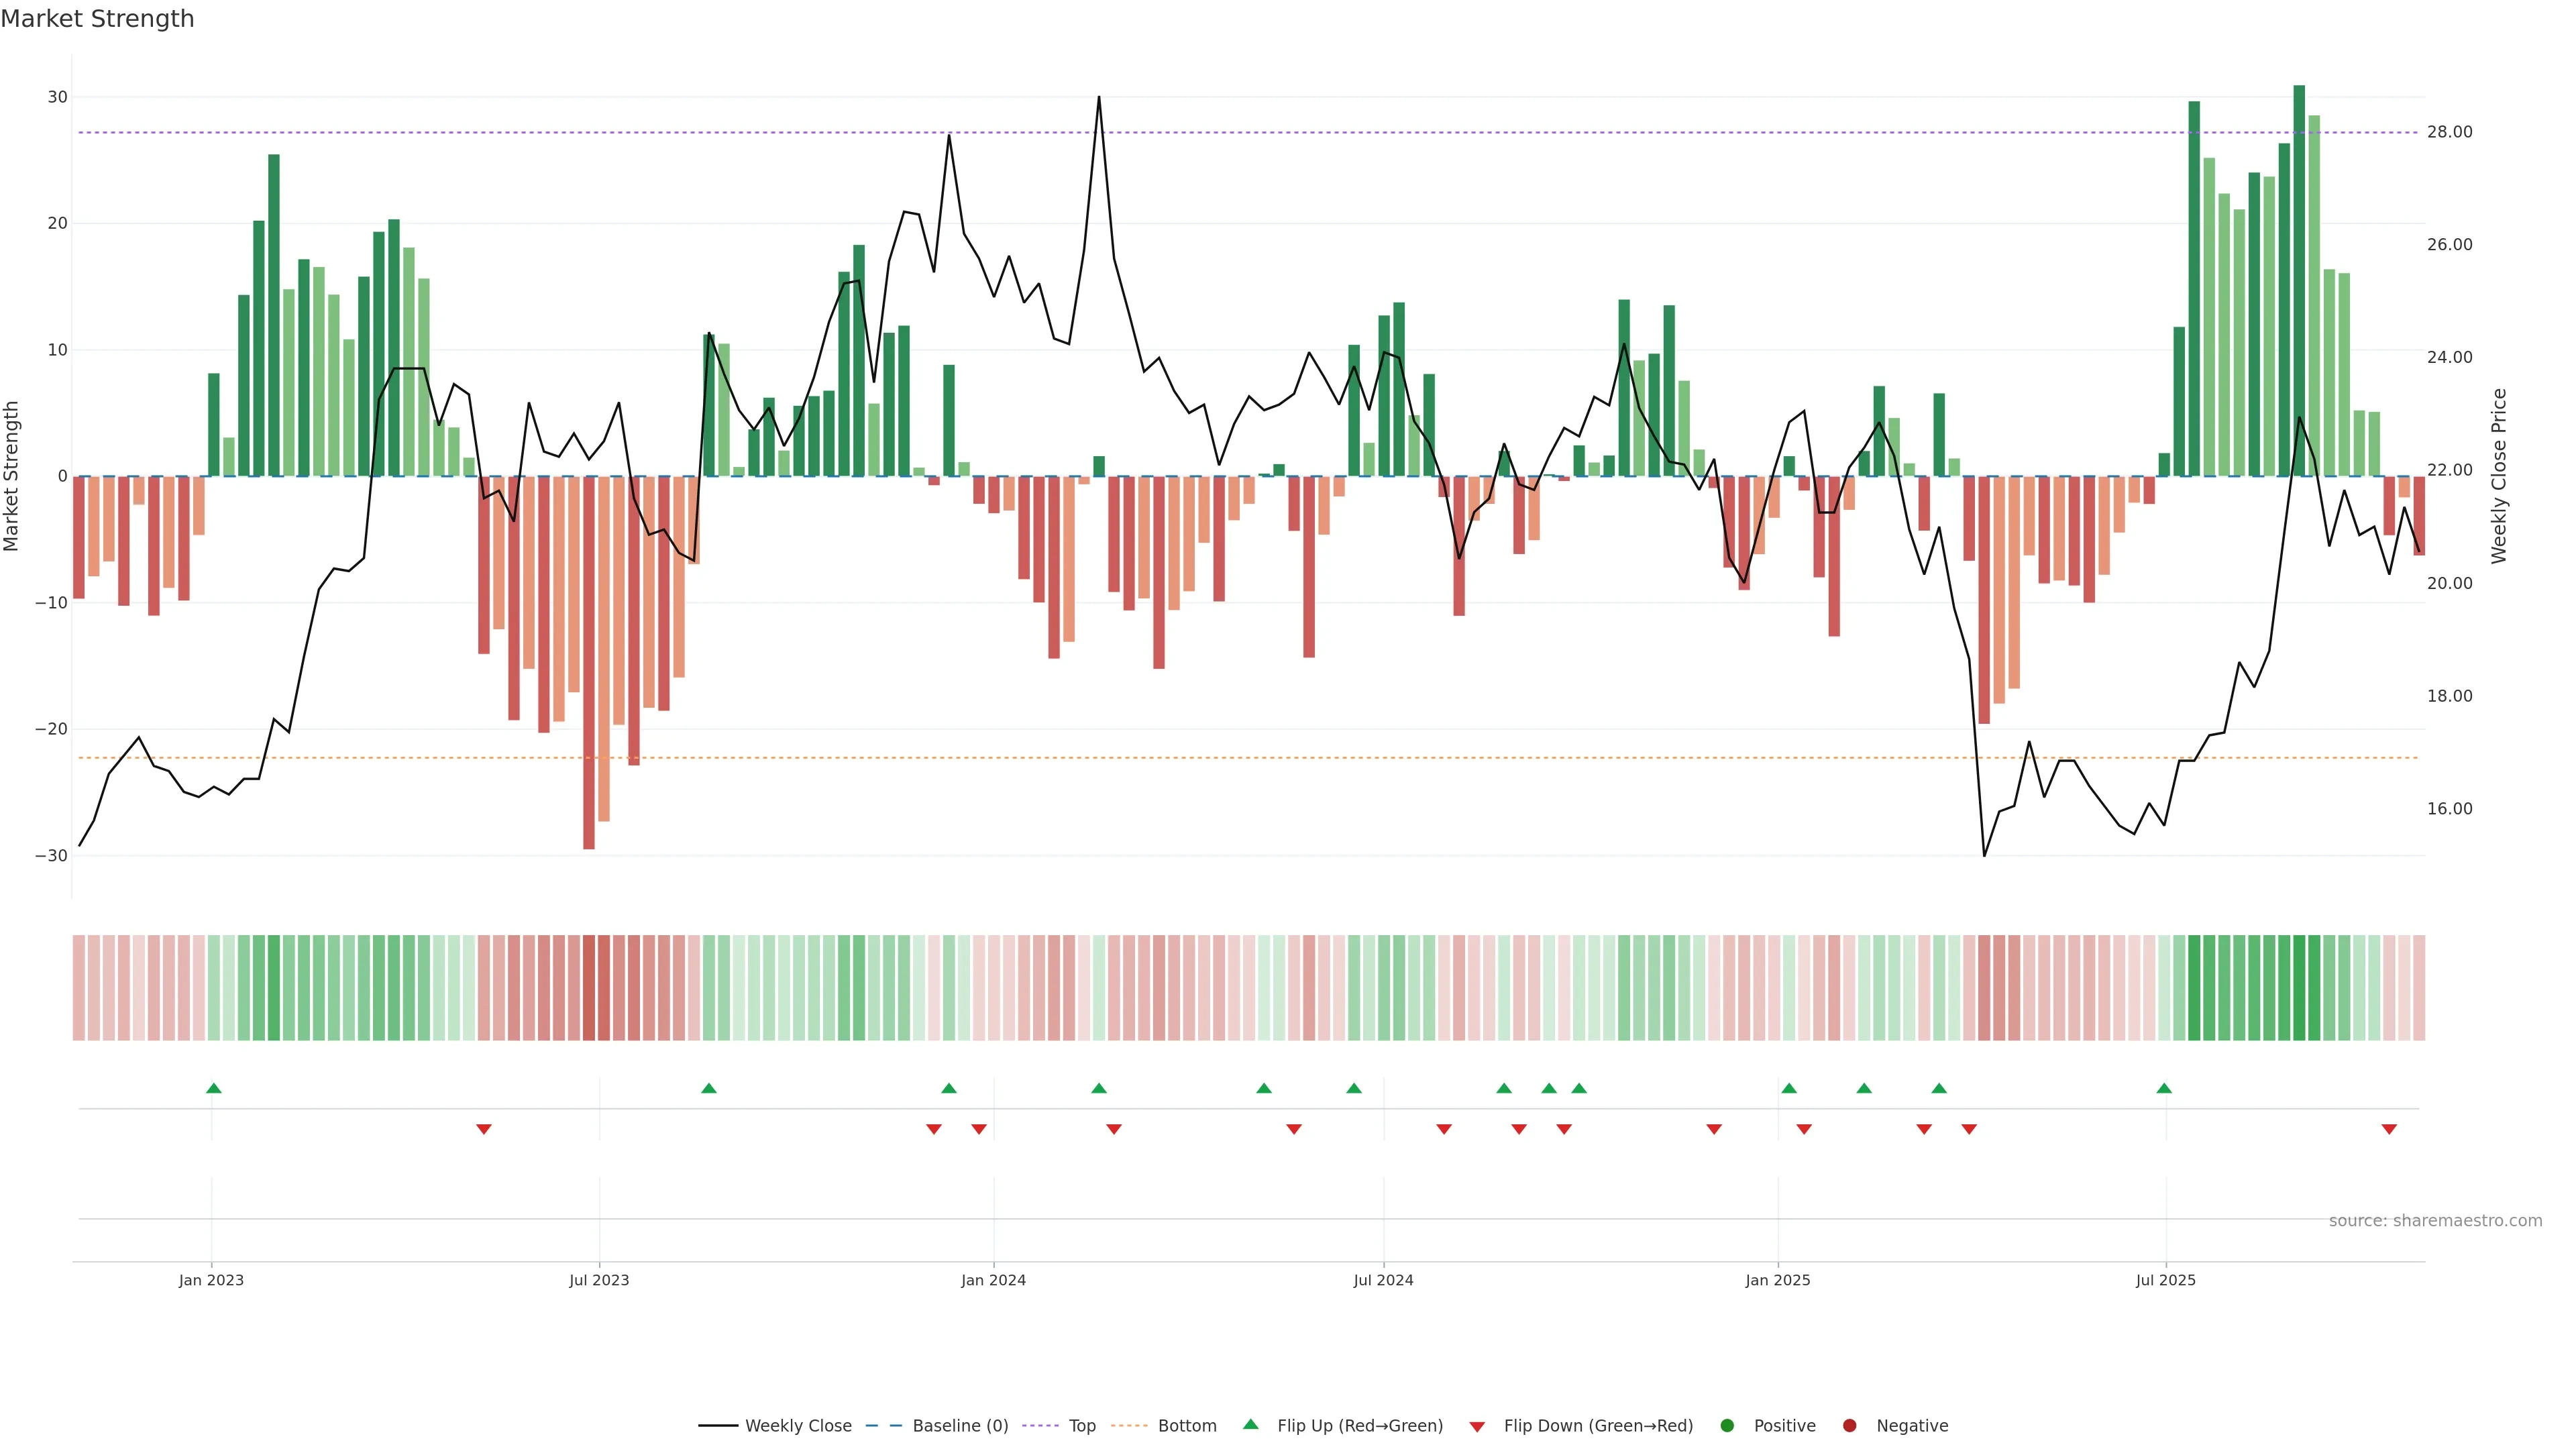
Task: Click the Weekly Close Price axis title
Action: point(2499,476)
